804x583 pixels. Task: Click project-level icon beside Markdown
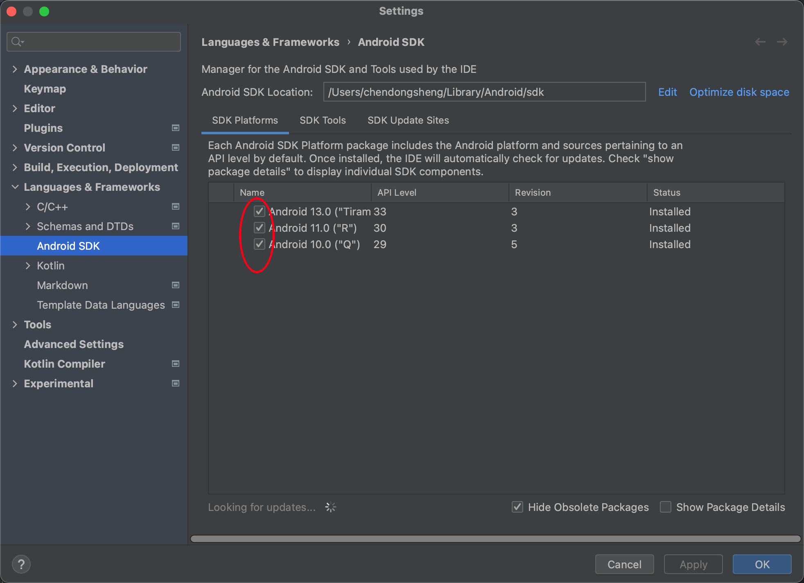tap(176, 285)
